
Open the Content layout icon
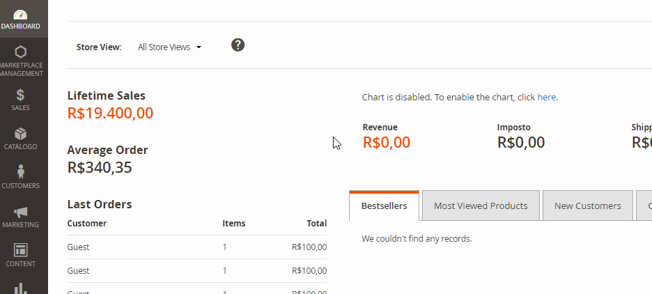(20, 250)
